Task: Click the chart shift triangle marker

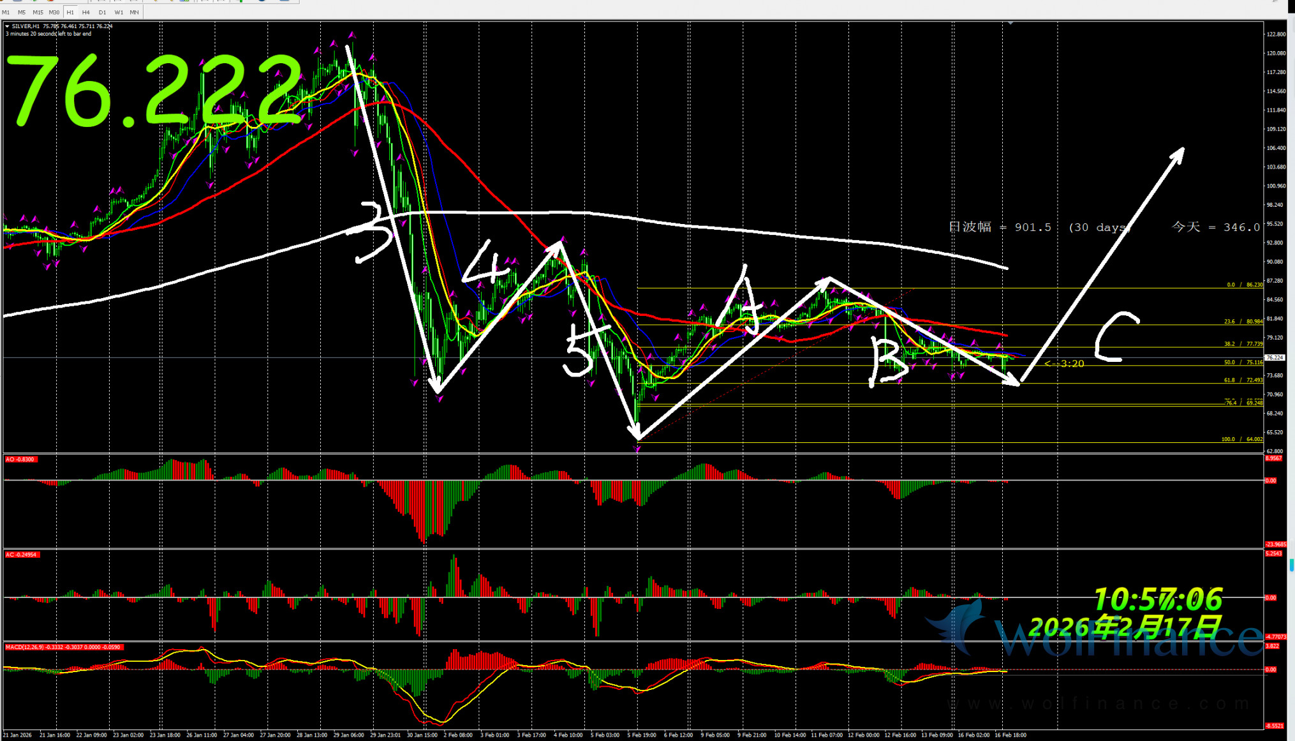Action: tap(1010, 23)
